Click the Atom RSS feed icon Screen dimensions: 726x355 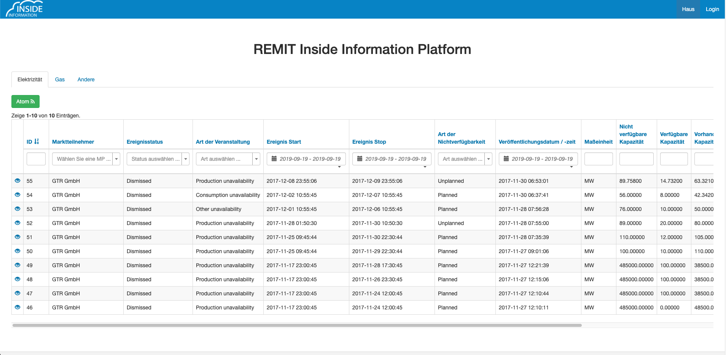pyautogui.click(x=33, y=101)
